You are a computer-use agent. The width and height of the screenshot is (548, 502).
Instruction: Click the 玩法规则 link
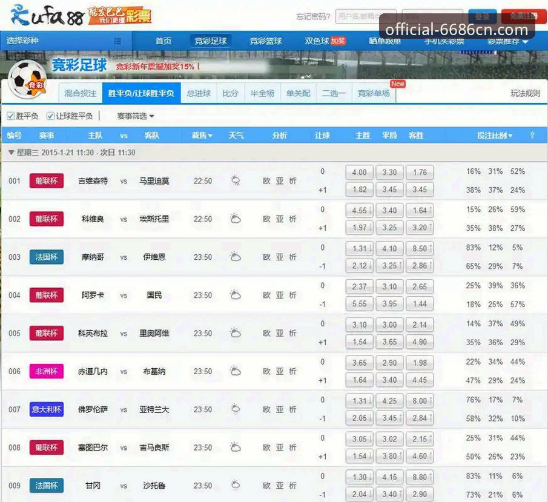coord(525,93)
